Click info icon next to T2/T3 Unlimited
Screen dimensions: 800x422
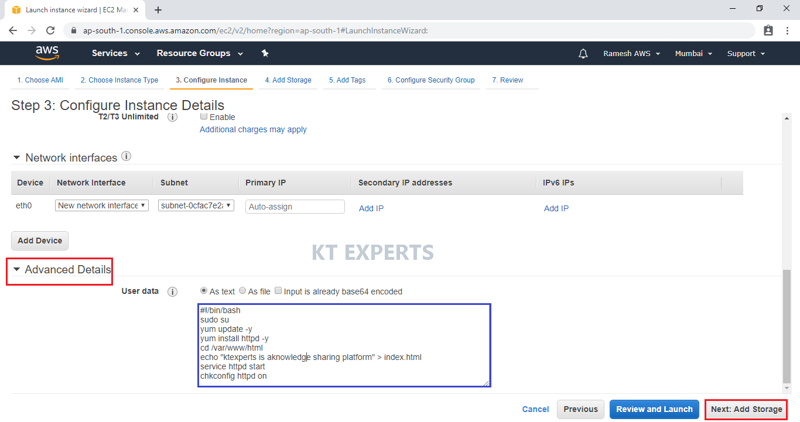[173, 117]
